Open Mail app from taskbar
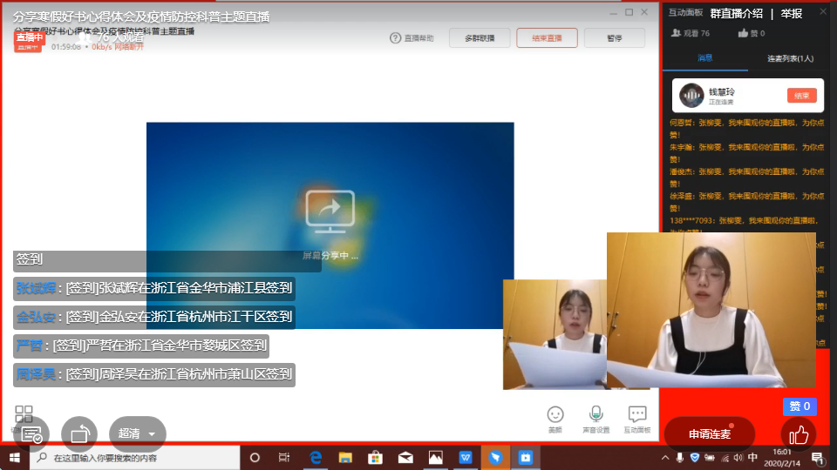 tap(405, 458)
